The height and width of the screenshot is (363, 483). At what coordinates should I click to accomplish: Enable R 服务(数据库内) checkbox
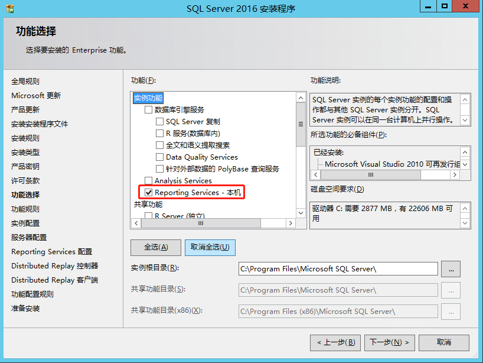pyautogui.click(x=159, y=133)
